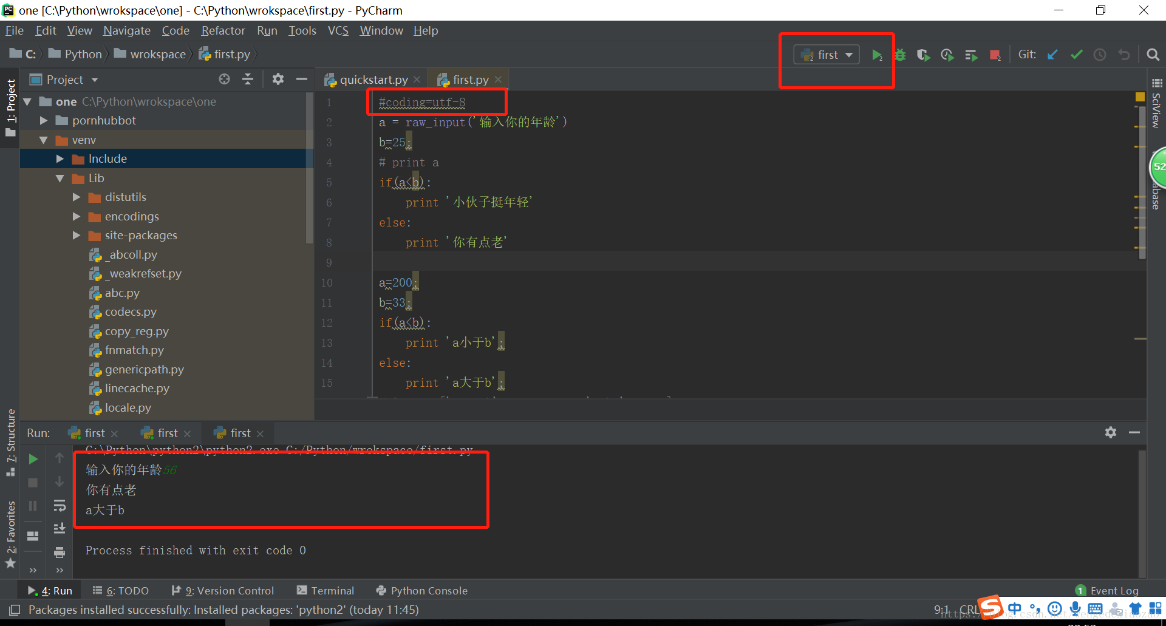Run first.py with coverage
1166x626 pixels.
coord(923,55)
